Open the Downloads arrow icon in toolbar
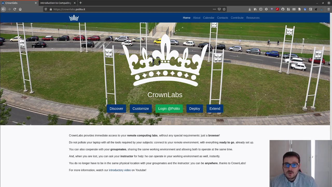Screen dimensions: 332x187 250,9
